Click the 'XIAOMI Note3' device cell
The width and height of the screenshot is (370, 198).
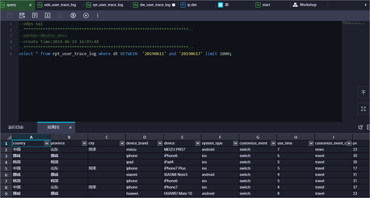[x=182, y=175]
